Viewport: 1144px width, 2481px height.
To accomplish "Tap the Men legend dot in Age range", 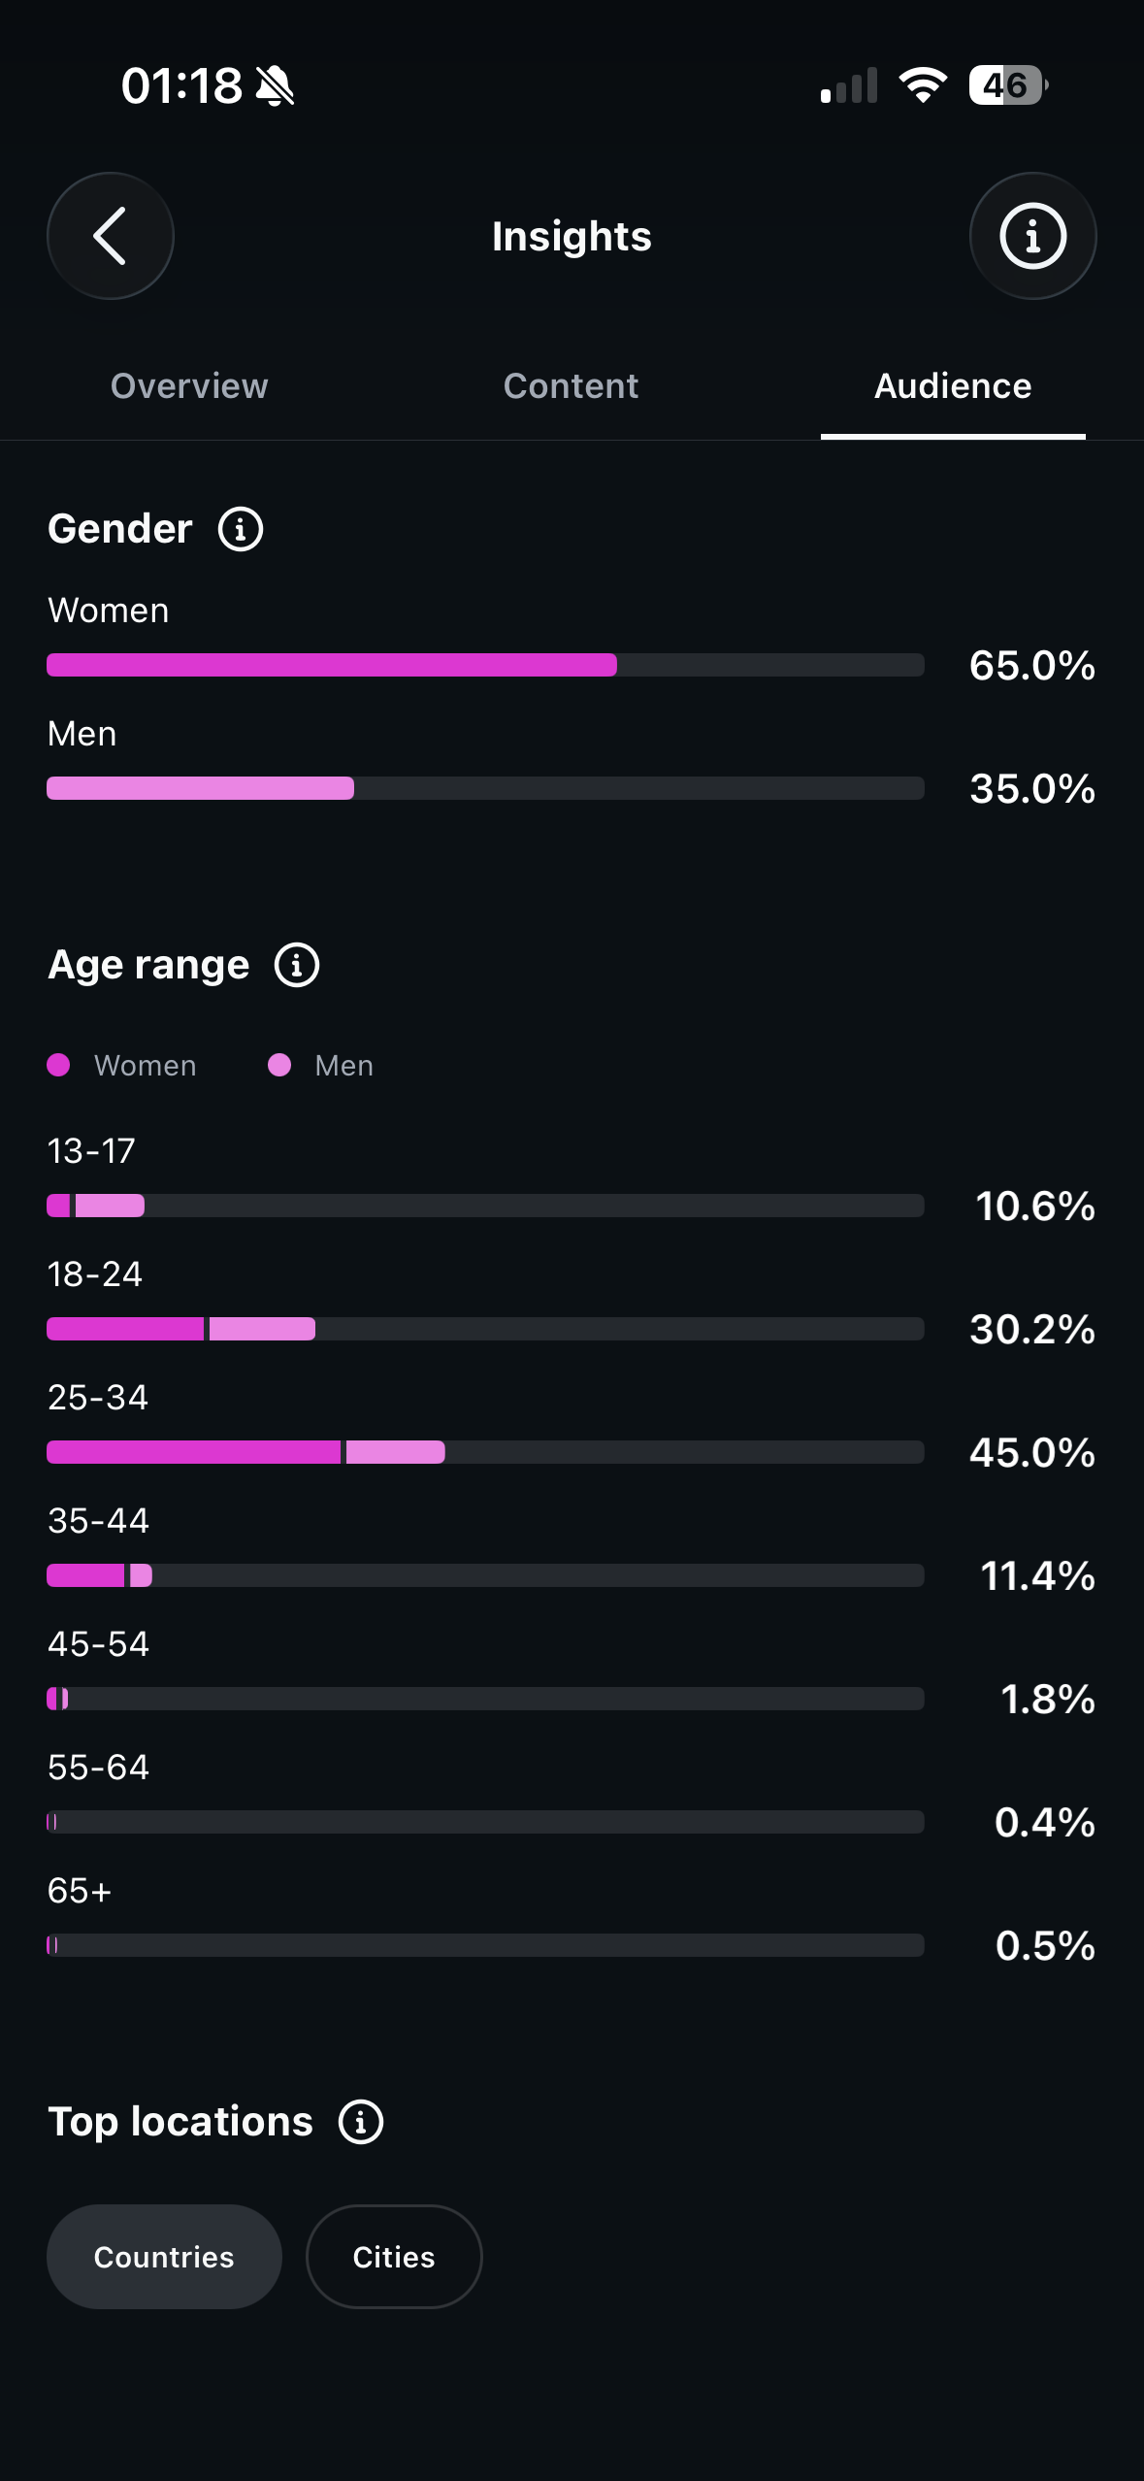I will 279,1065.
